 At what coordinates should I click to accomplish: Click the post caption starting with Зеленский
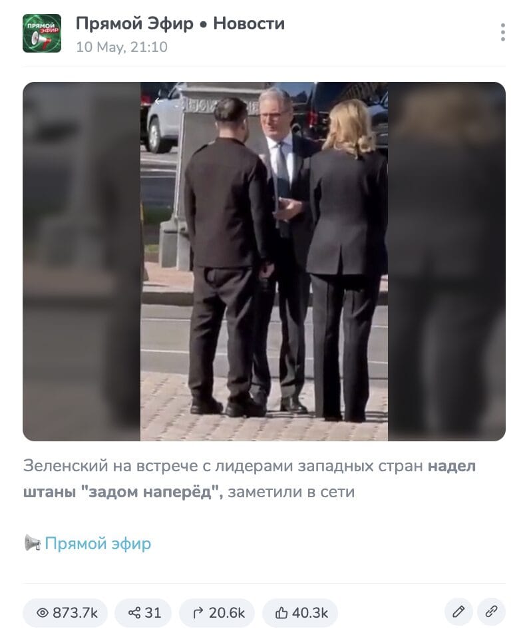pos(249,479)
